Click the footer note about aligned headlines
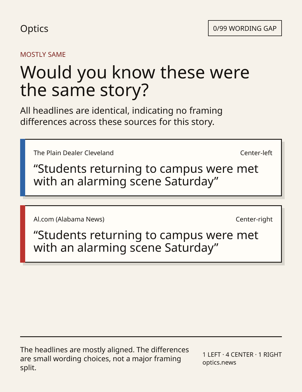This screenshot has width=302, height=392. [104, 359]
